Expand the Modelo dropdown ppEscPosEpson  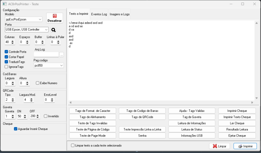tap(23, 19)
